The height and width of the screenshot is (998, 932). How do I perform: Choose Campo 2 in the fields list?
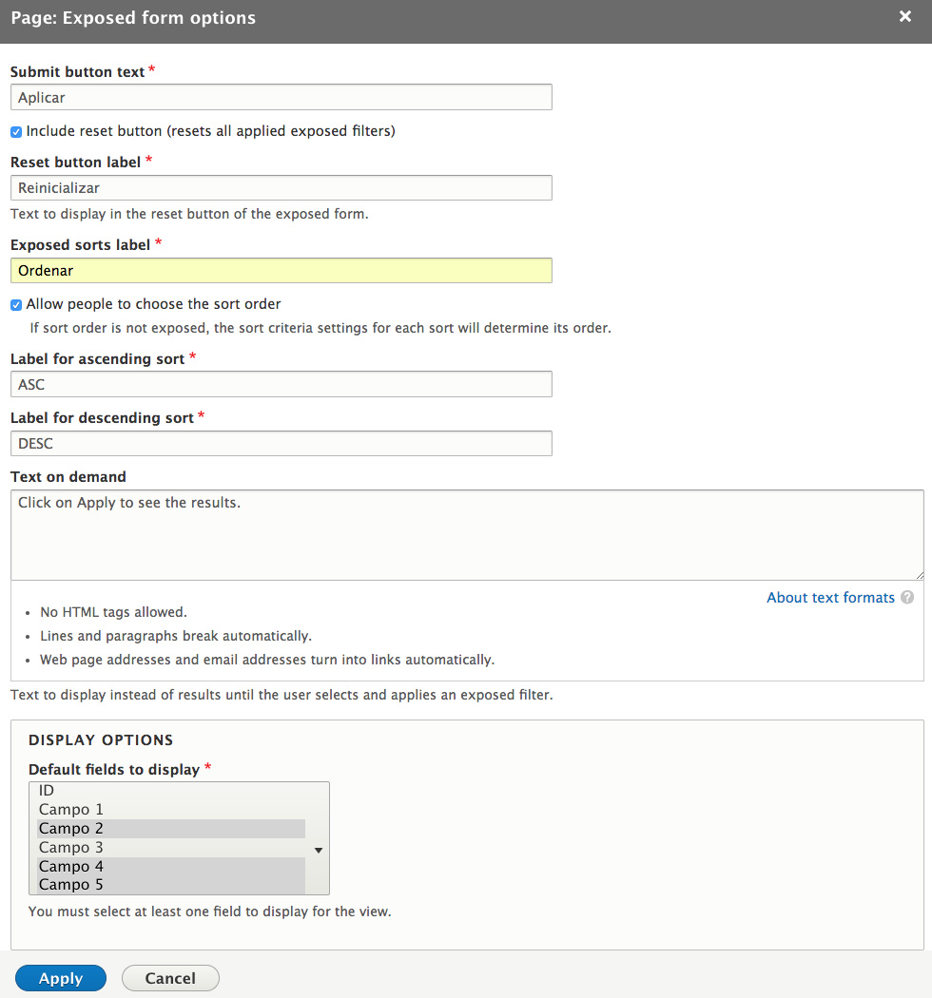tap(171, 829)
